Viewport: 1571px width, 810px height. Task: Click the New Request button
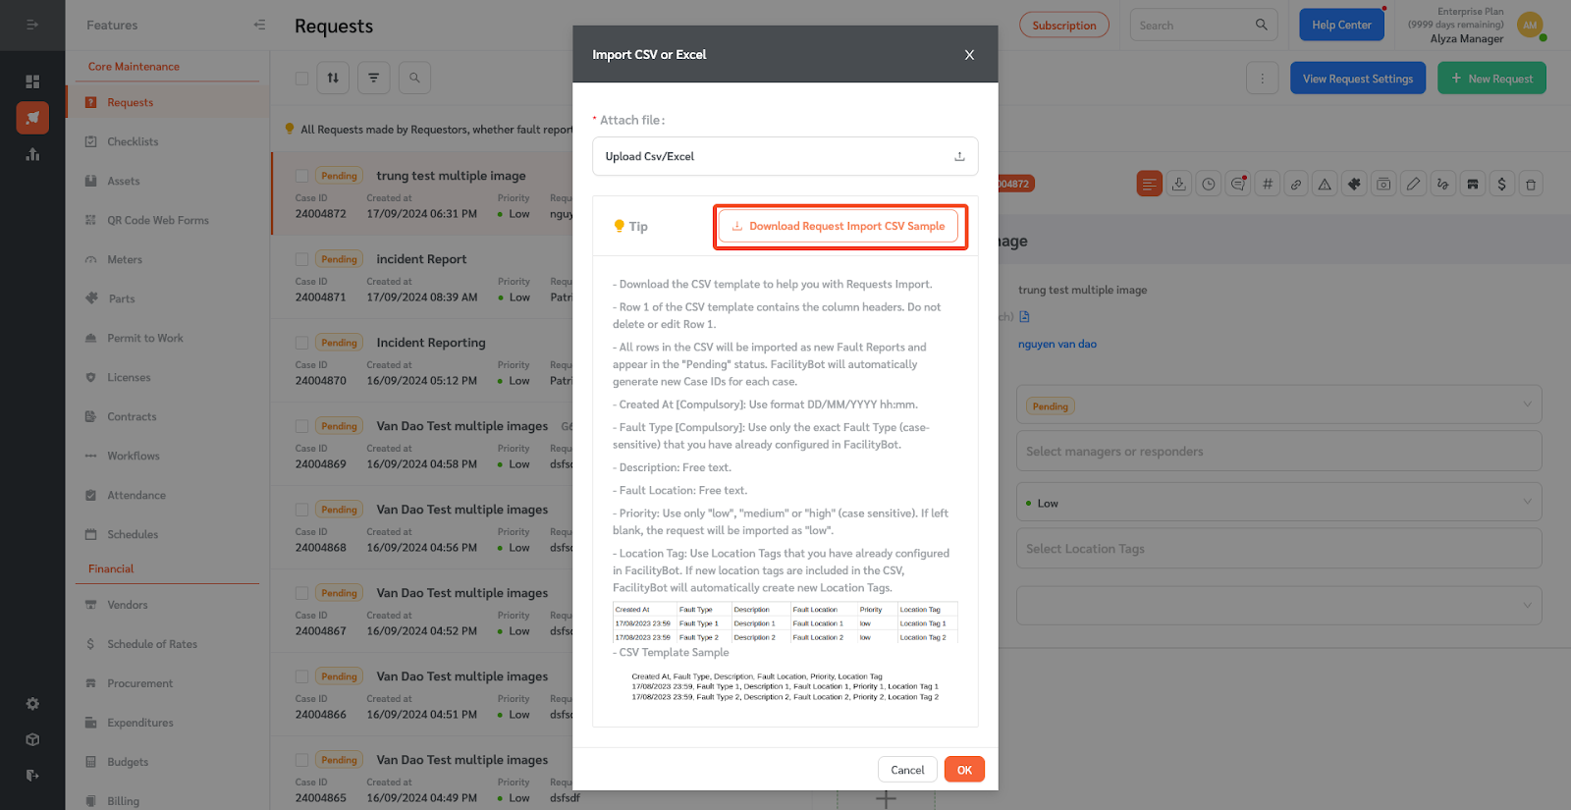[x=1491, y=79]
